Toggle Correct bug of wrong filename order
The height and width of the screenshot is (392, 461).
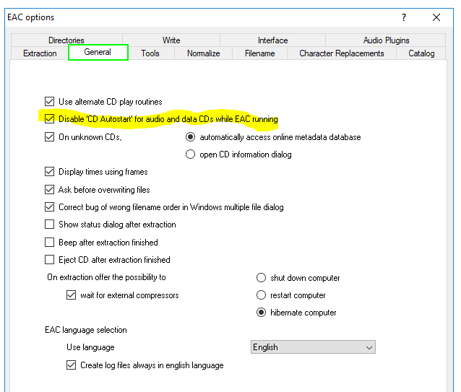click(49, 207)
